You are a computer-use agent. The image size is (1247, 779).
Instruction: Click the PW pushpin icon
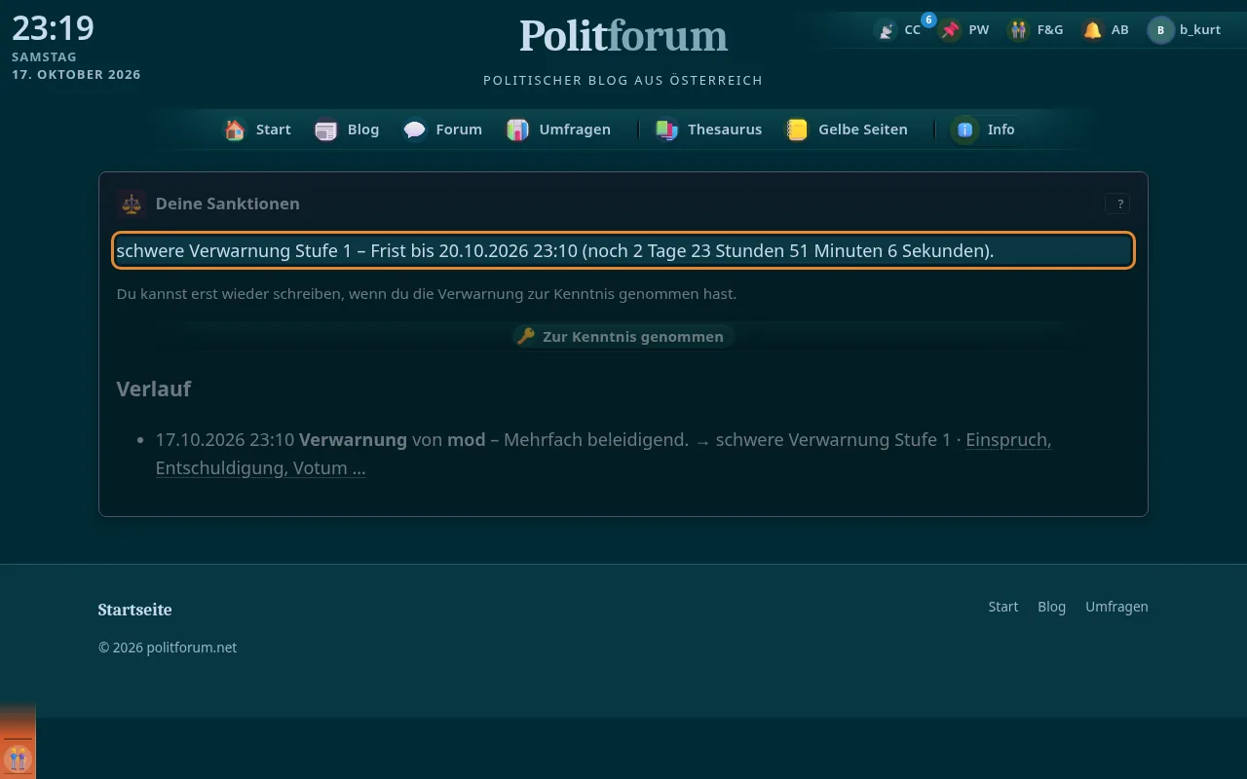pos(950,30)
